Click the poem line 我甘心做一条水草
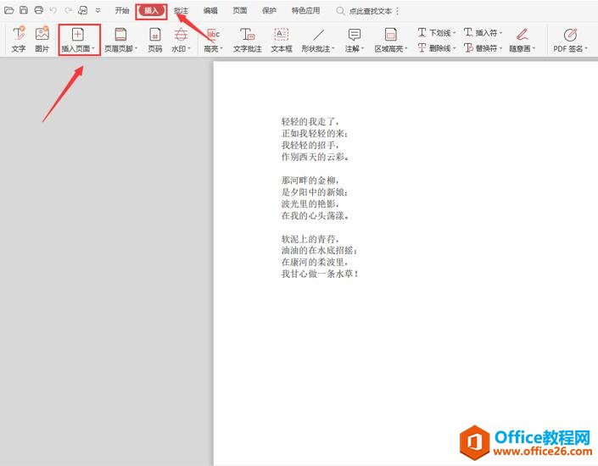The width and height of the screenshot is (598, 466). point(320,274)
